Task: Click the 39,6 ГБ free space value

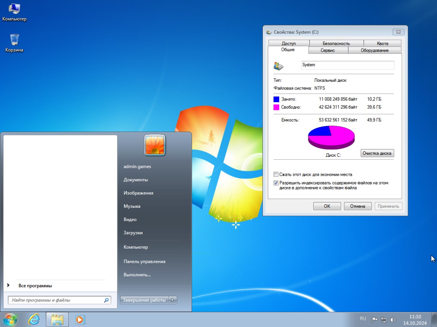Action: click(374, 107)
